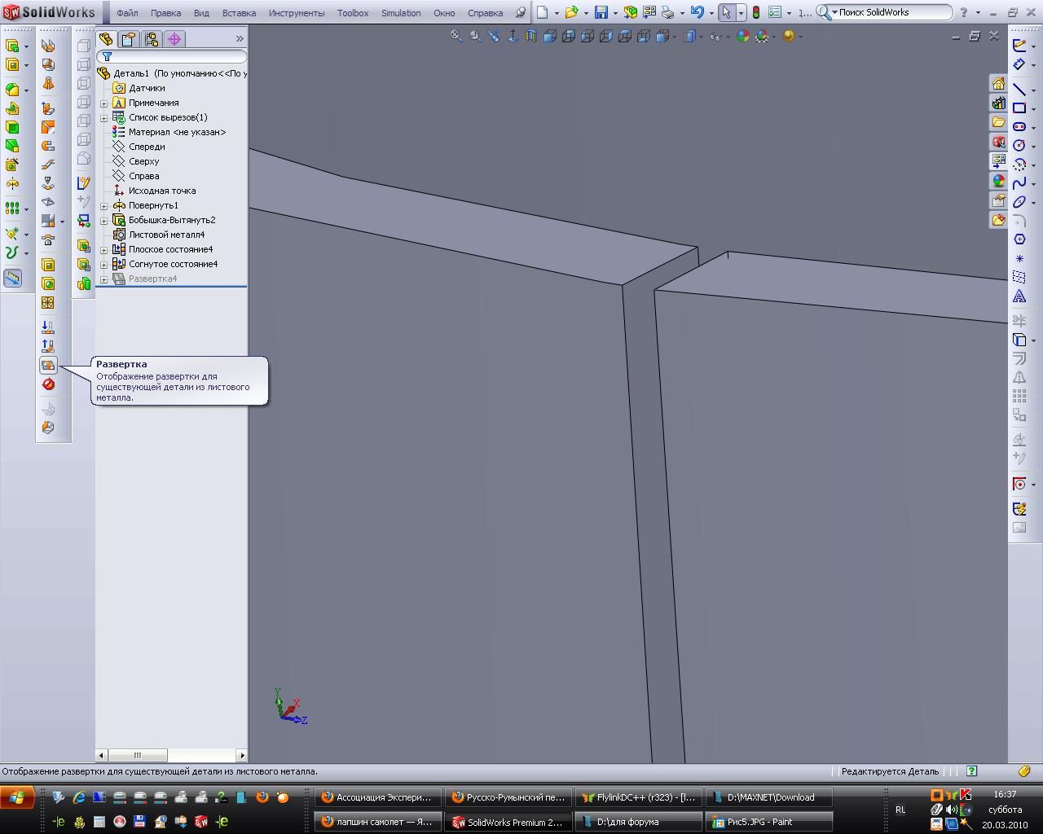The height and width of the screenshot is (834, 1043).
Task: Select the Edge Flange tool
Action: click(48, 108)
